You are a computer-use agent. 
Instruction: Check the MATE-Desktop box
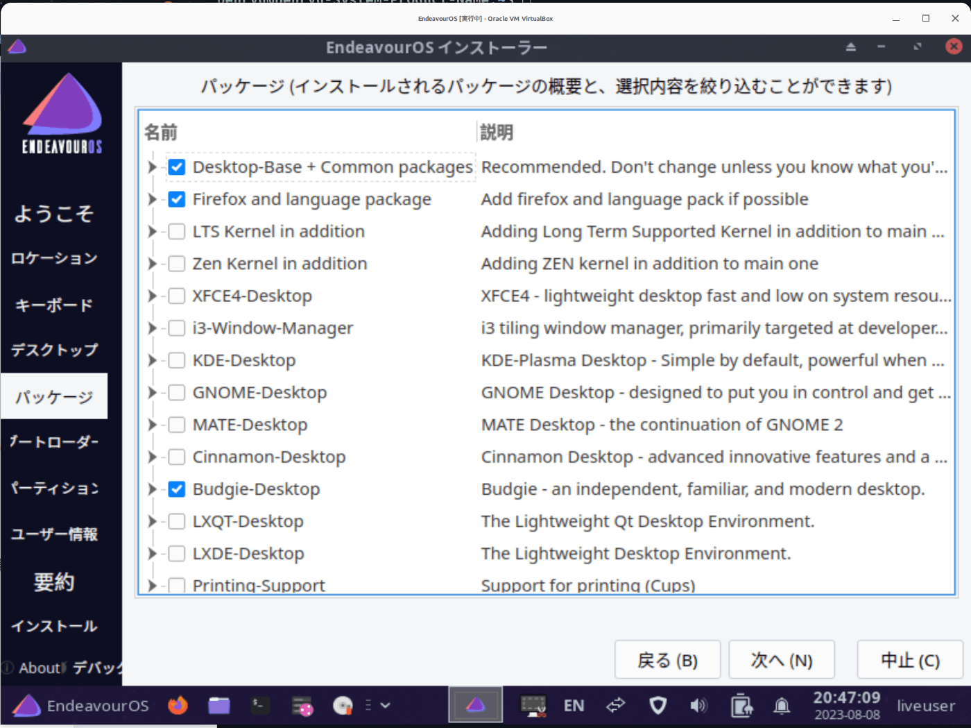pos(177,425)
